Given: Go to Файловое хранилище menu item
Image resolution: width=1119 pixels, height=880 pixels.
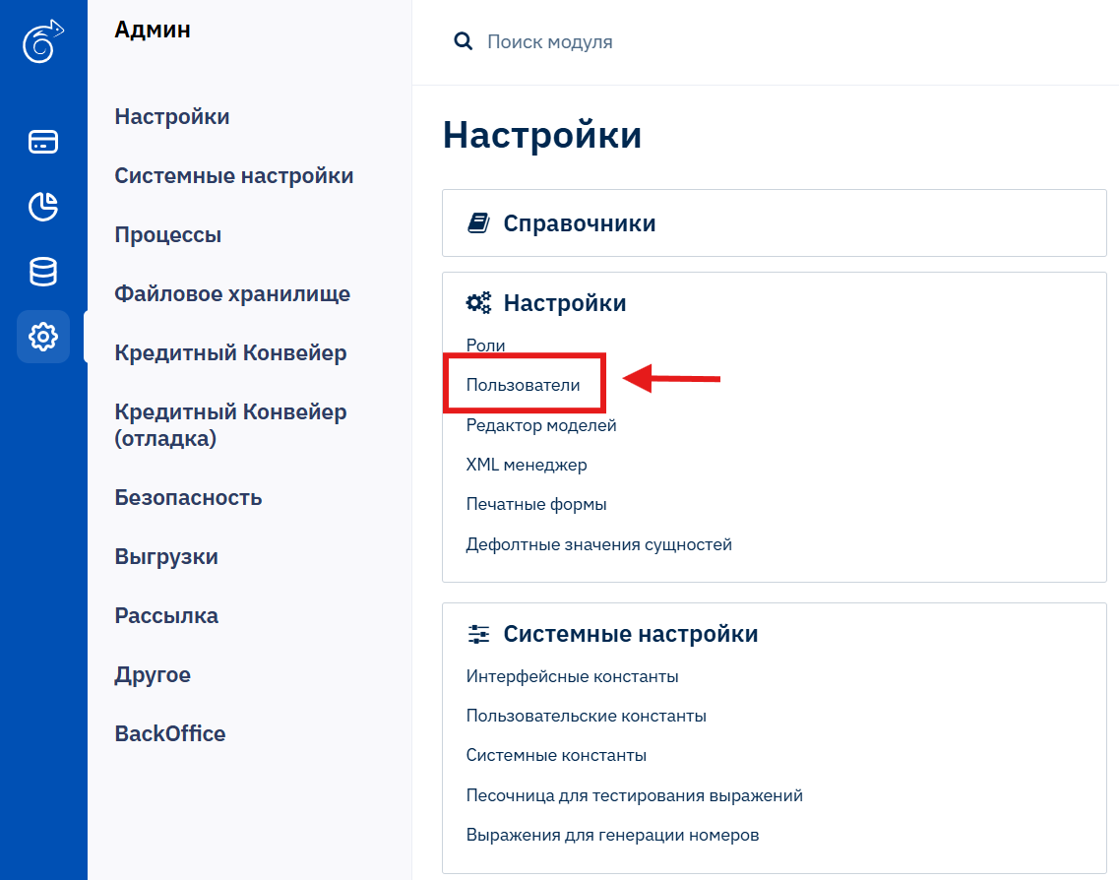Looking at the screenshot, I should (x=232, y=294).
